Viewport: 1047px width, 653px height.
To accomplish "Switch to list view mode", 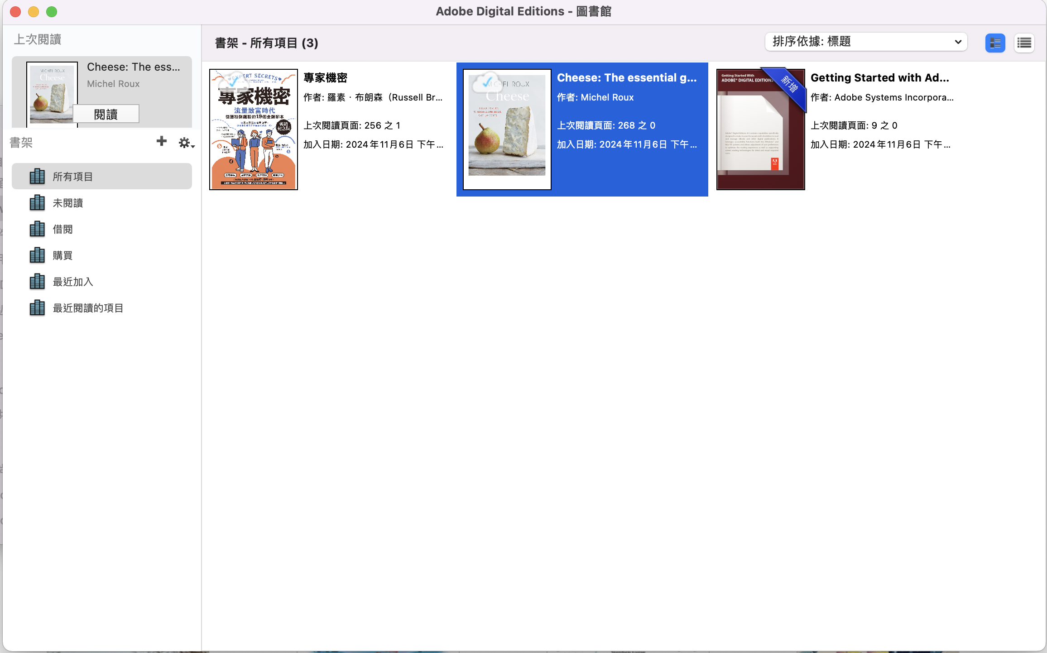I will pos(1024,43).
